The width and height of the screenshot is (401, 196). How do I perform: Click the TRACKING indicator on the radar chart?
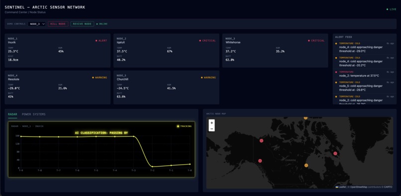184,126
